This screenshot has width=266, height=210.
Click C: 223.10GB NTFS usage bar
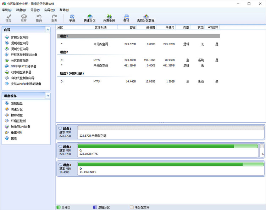click(168, 146)
